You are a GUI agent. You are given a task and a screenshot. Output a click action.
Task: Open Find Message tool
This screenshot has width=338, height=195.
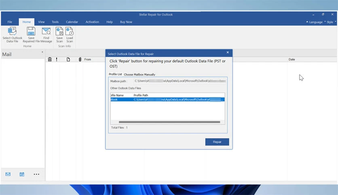[x=46, y=35]
